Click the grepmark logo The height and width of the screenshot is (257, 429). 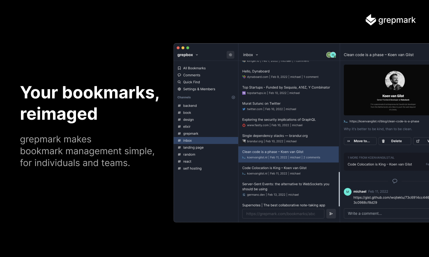click(390, 20)
